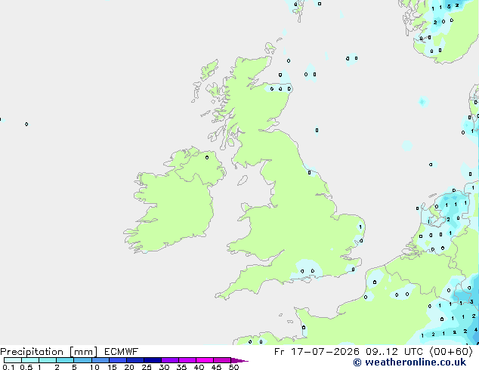Click the lone 0 marker in the Atlantic
This screenshot has width=479, height=370.
(x=26, y=125)
